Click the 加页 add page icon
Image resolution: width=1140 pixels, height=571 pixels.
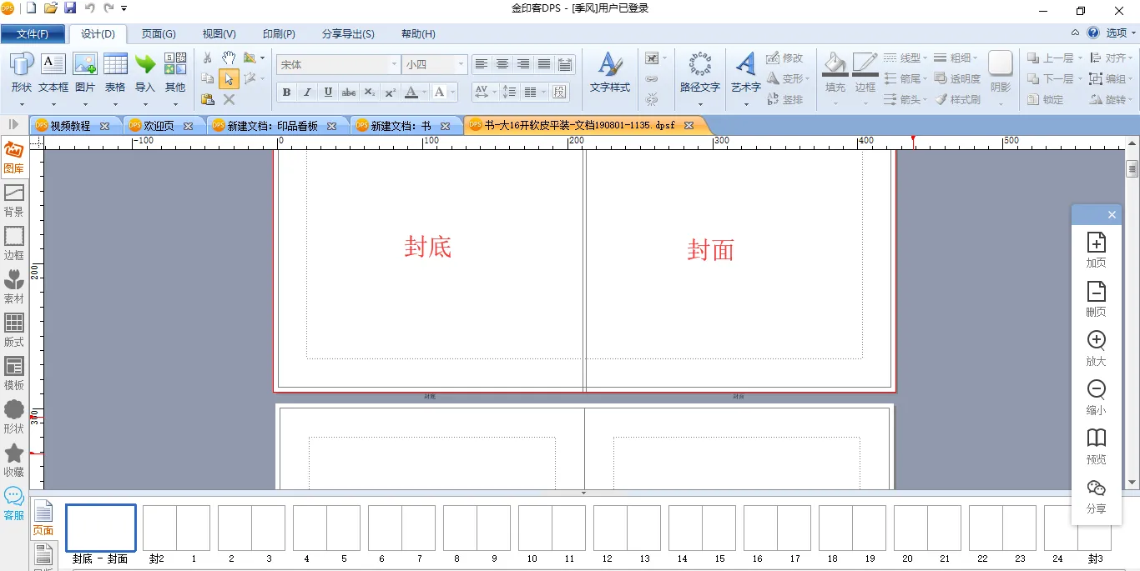tap(1096, 249)
